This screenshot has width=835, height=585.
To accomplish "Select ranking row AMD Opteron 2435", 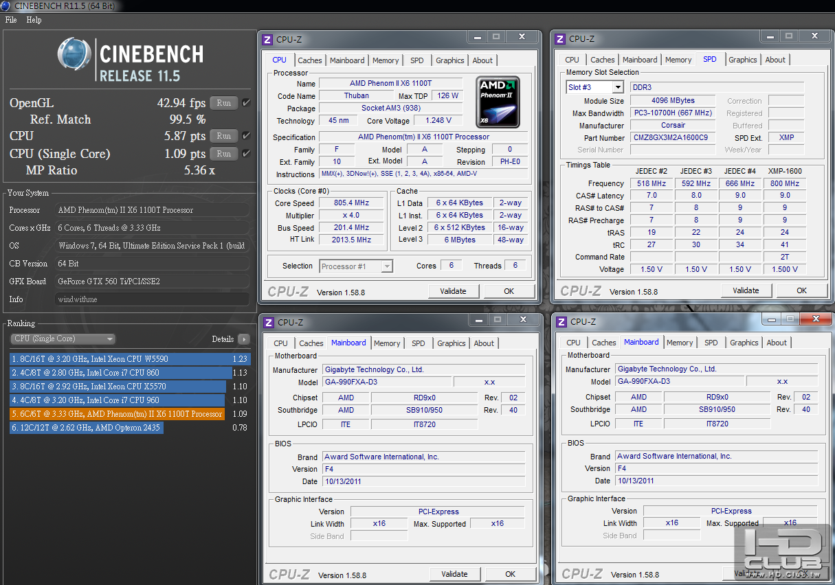I will point(130,427).
